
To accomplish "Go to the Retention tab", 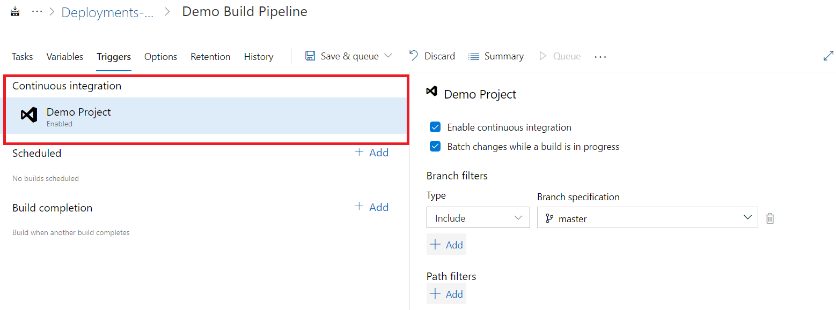I will [x=210, y=56].
